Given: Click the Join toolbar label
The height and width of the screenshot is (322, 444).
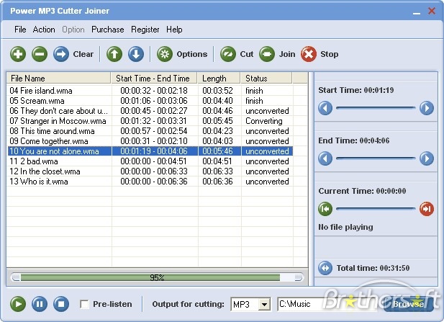Looking at the screenshot, I should click(x=287, y=54).
